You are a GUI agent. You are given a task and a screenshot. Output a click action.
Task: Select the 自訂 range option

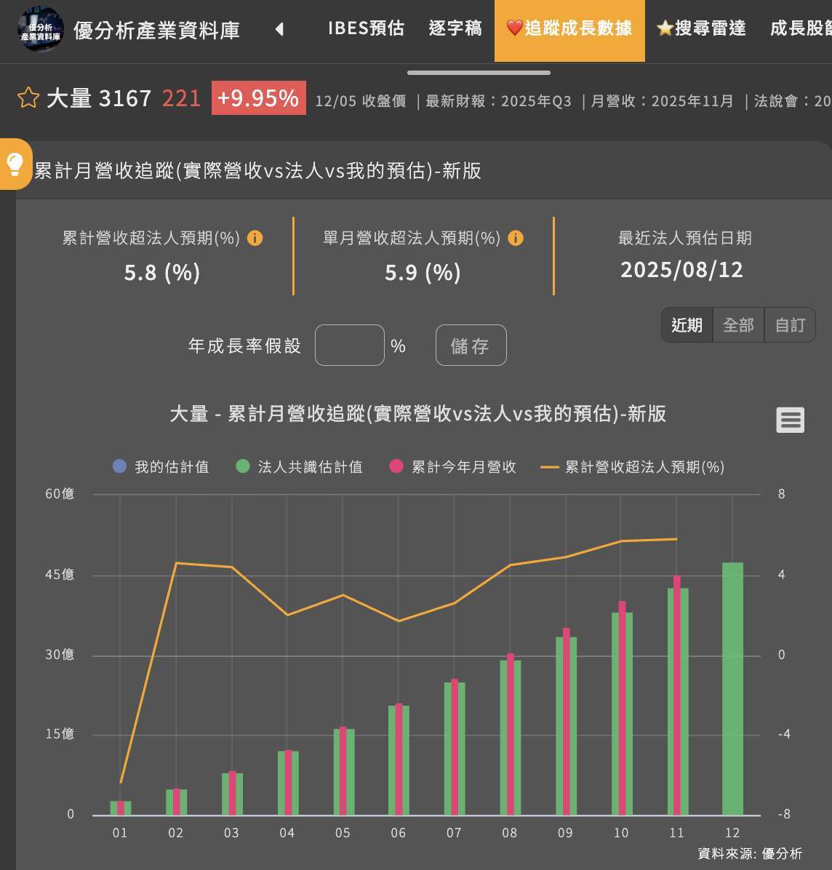[790, 325]
